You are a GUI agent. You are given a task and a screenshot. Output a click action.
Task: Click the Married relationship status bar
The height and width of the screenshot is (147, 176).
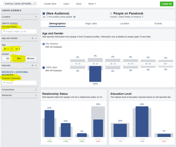click(98, 128)
